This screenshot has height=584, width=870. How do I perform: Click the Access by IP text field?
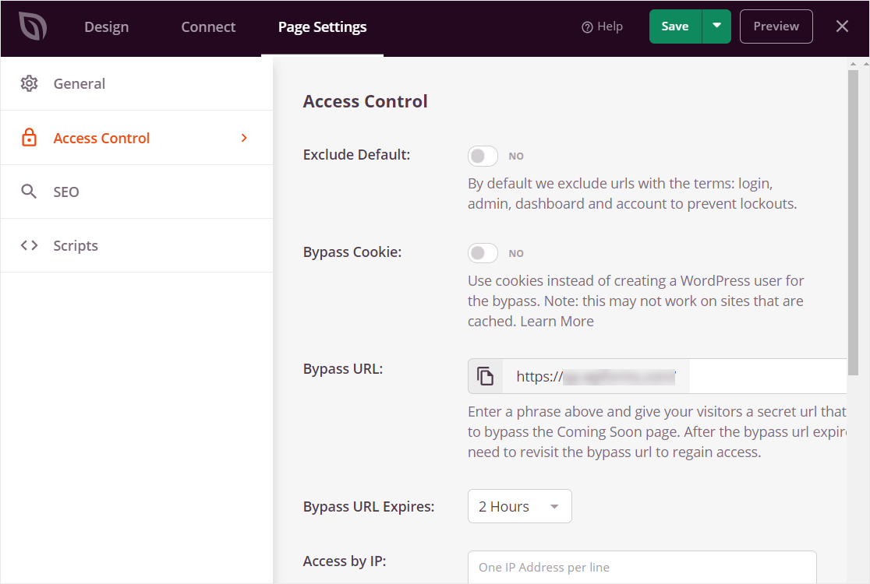coord(642,567)
